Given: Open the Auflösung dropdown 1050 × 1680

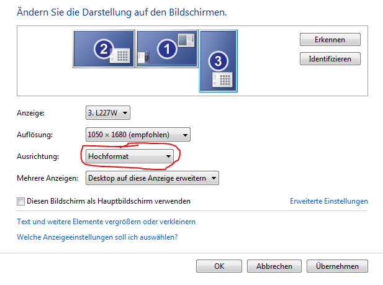Looking at the screenshot, I should (138, 135).
